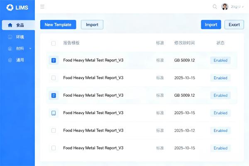Click the 2025-10-12 date cell

pos(185,131)
